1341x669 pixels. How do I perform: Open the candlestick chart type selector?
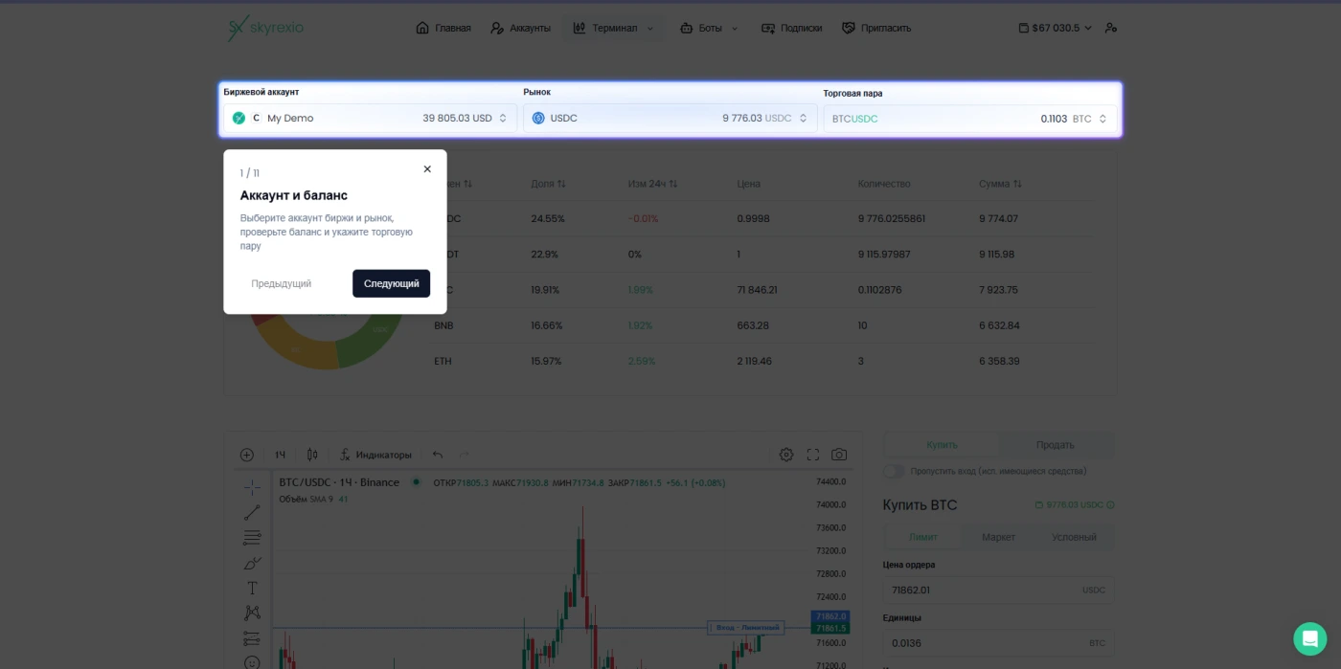coord(312,455)
